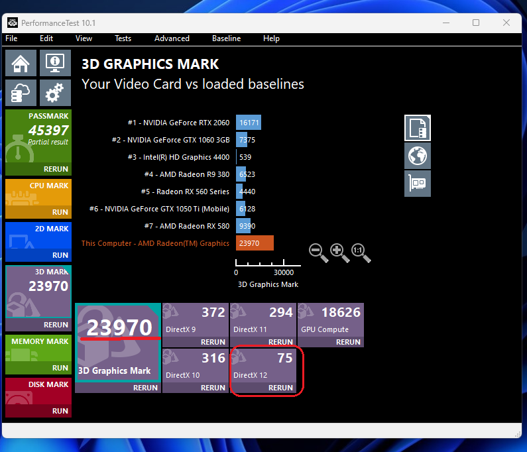Viewport: 527px width, 452px height.
Task: Rerun the GPU Compute test
Action: tap(331, 342)
